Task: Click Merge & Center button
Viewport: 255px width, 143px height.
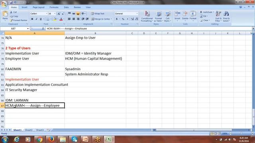Action: (x=102, y=19)
